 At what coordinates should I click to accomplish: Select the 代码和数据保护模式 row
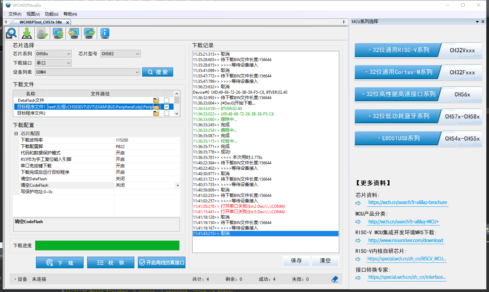[100, 153]
